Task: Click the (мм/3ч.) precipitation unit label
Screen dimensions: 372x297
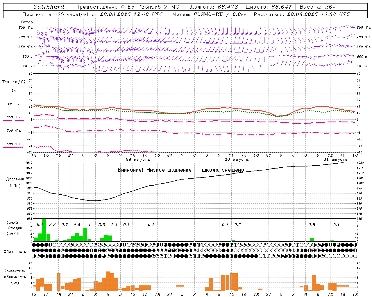Action: (15, 222)
